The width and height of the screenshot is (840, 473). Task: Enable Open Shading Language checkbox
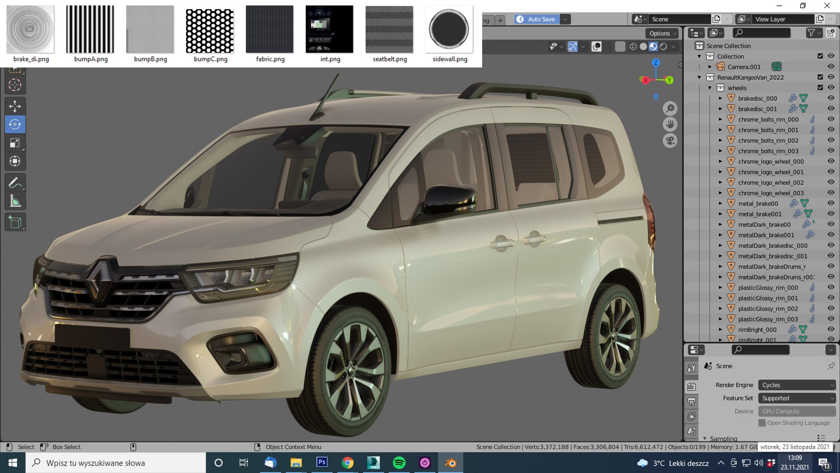point(762,423)
